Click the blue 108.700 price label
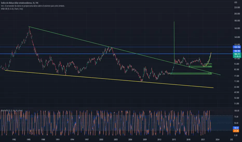The height and width of the screenshot is (142, 242). (x=237, y=51)
